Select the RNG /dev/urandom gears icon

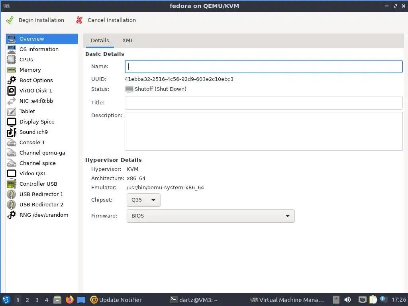click(12, 215)
